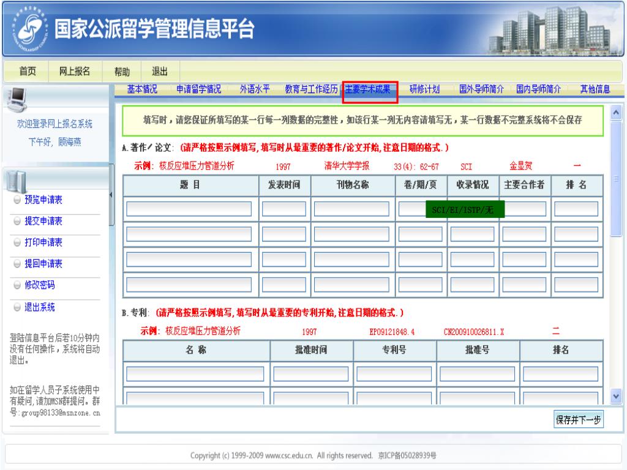Focus third row 发表时间 input field
The height and width of the screenshot is (470, 627).
(284, 259)
